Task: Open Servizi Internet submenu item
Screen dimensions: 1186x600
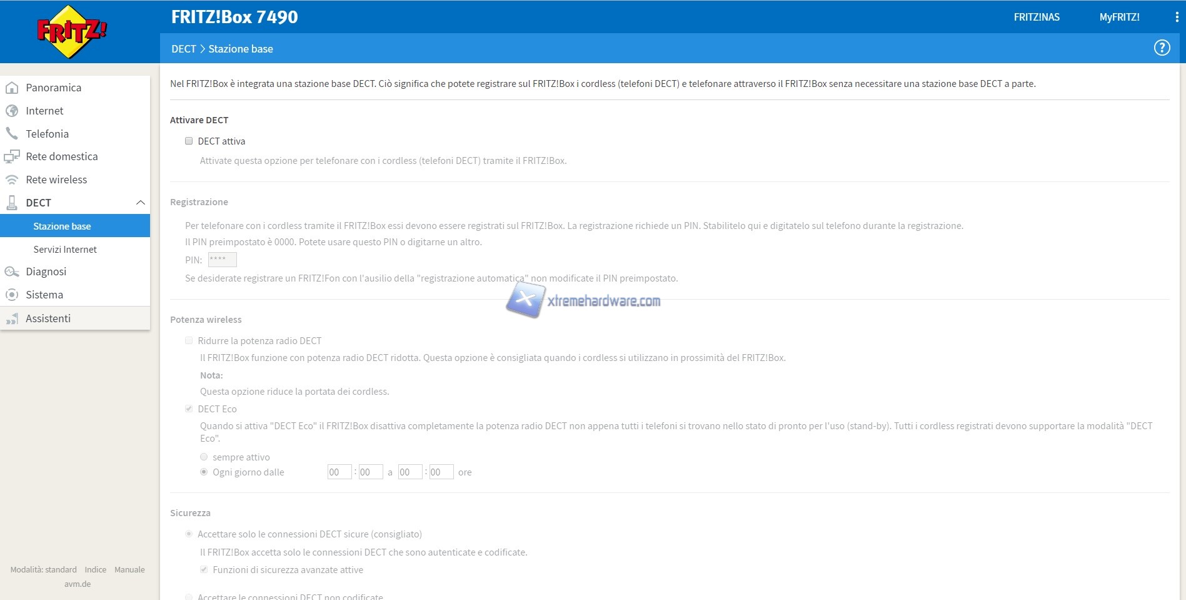Action: point(65,250)
